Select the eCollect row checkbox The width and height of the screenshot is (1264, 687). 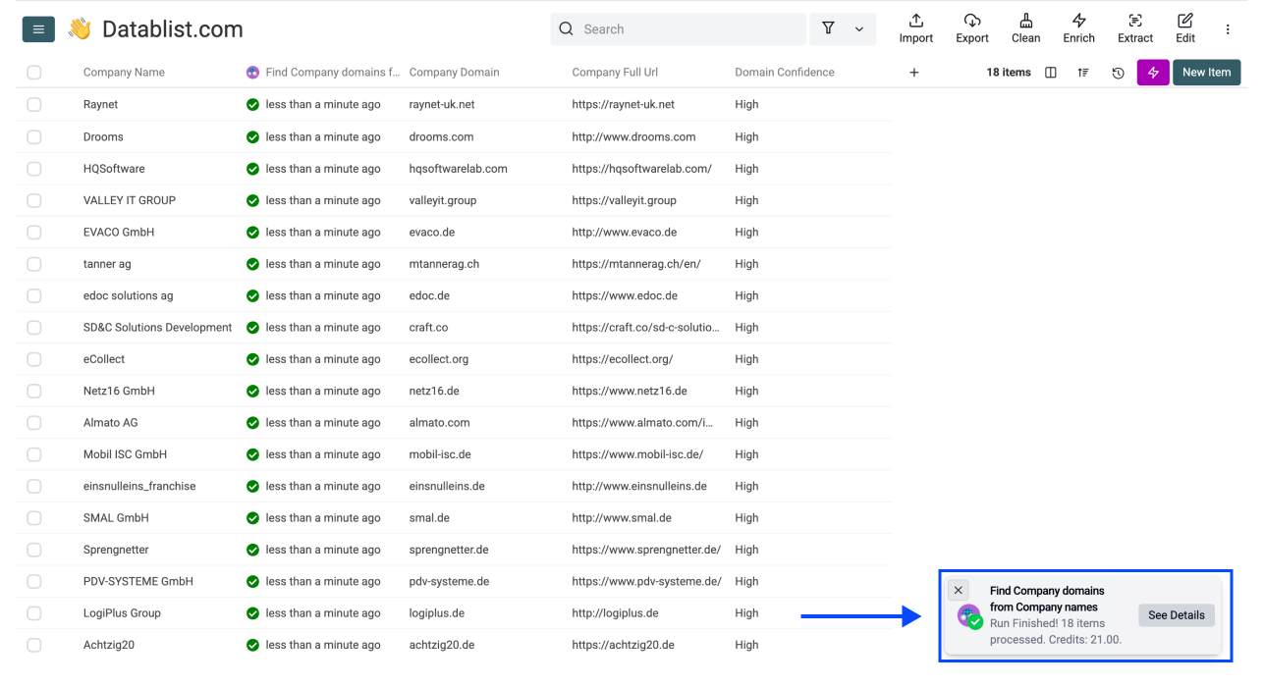(x=34, y=359)
